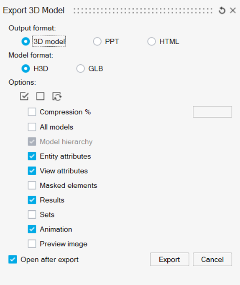Screen dimensions: 240x285
Task: Click the reverse selection icon
Action: 57,96
